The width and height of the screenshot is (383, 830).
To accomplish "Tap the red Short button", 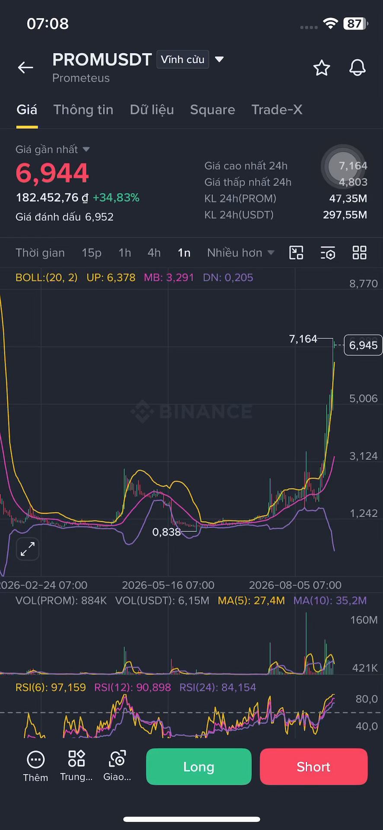I will 314,766.
